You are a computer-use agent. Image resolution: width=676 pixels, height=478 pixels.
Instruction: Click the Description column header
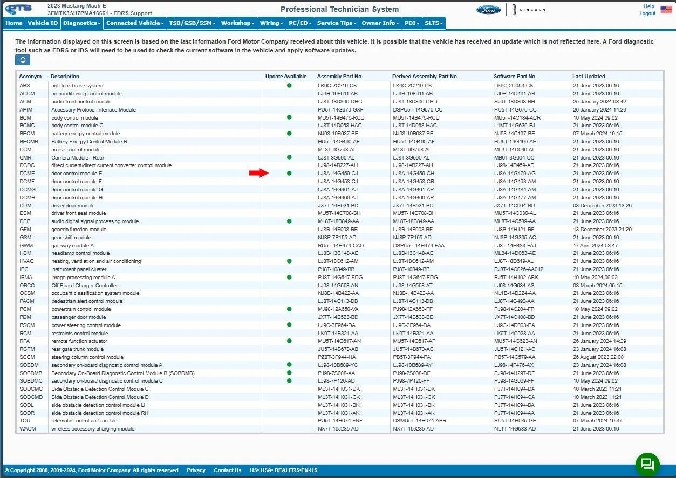(65, 77)
